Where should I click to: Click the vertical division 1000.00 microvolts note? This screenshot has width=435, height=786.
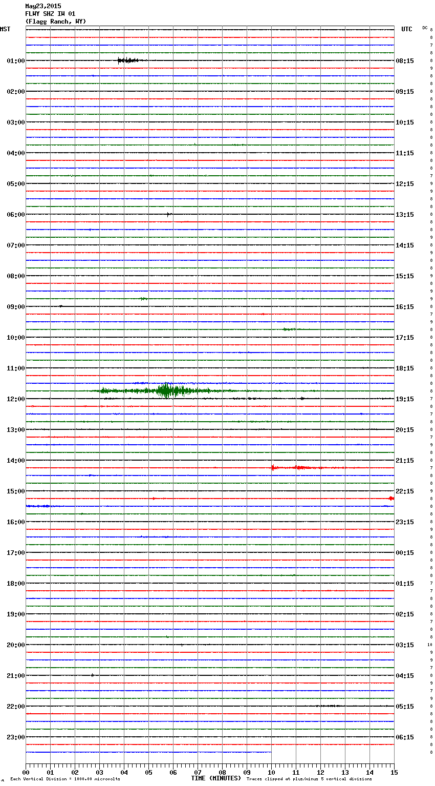pos(65,779)
